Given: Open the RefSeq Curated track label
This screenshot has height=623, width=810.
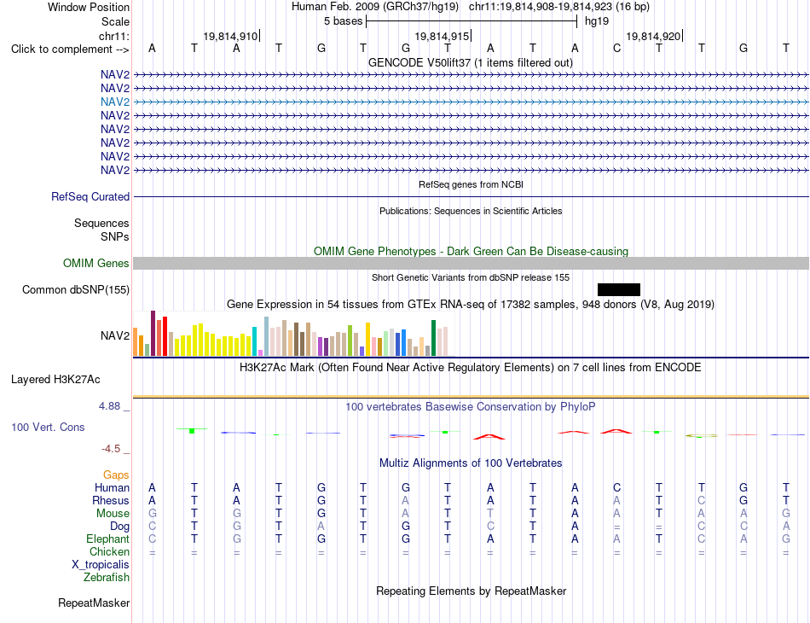Looking at the screenshot, I should tap(90, 196).
